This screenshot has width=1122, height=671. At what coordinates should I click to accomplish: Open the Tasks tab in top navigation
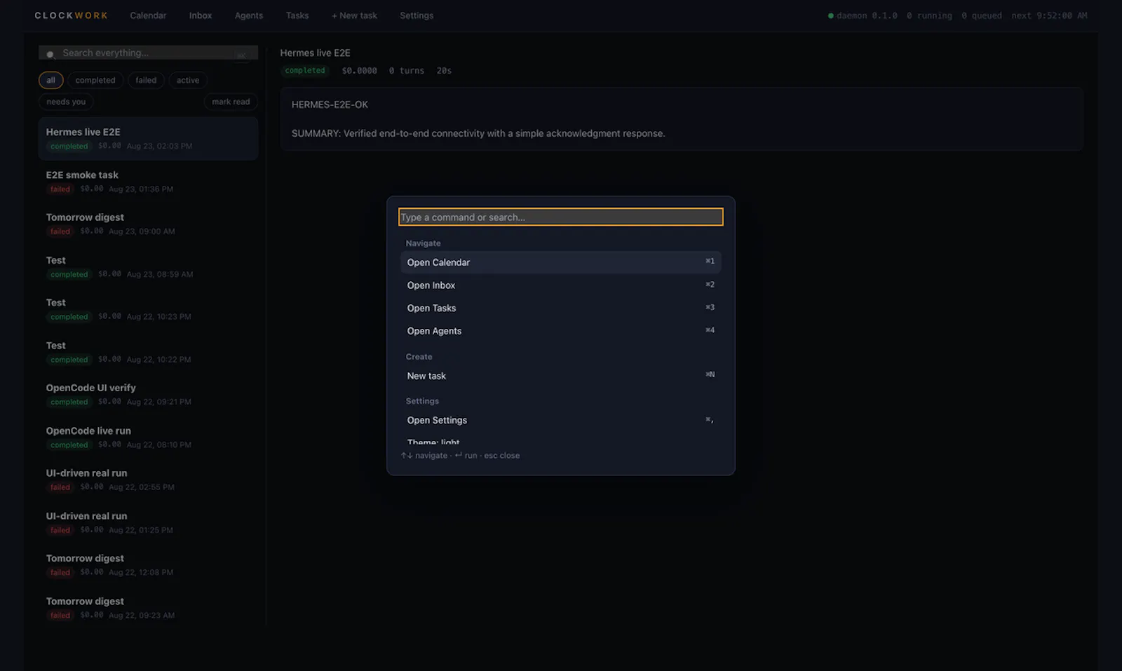coord(297,15)
